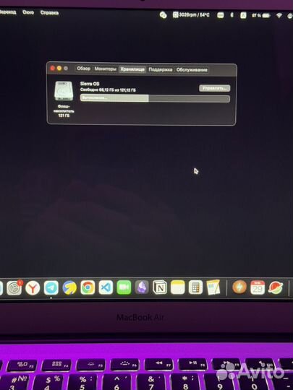Open Notion from the Dock
Viewport: 293px width, 390px height.
tap(160, 287)
